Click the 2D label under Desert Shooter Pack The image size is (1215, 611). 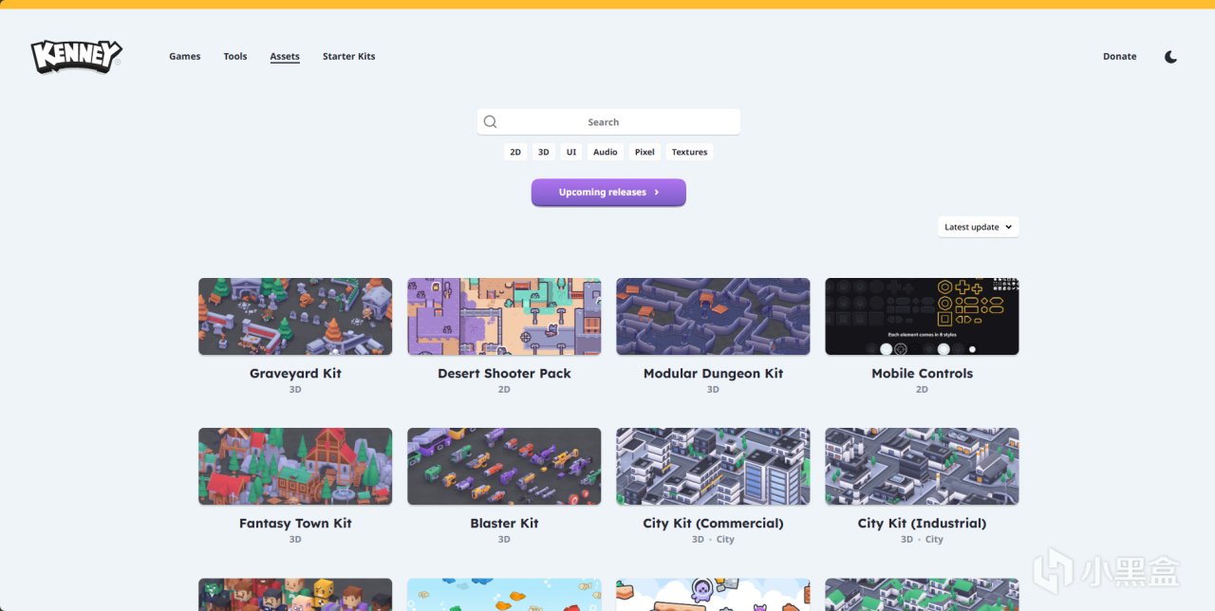(504, 390)
